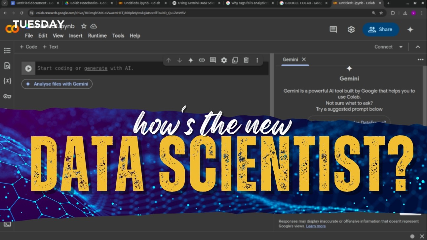Close the Gemini panel tab
Viewport: 427px width, 240px height.
pos(304,59)
